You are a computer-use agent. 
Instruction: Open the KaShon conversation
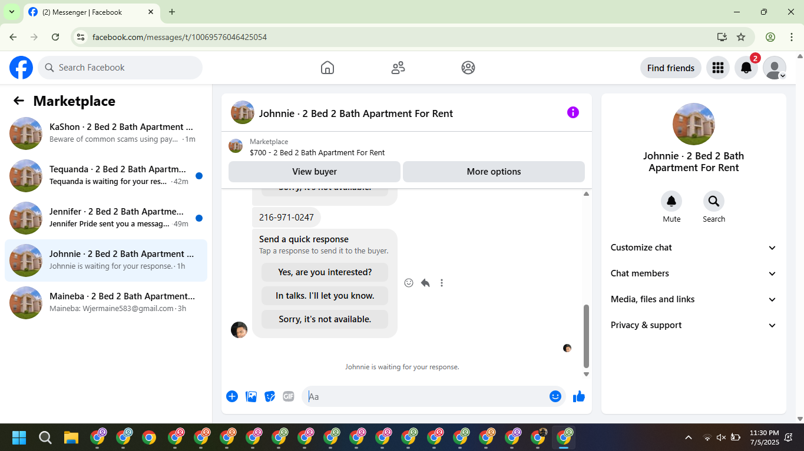pyautogui.click(x=106, y=133)
